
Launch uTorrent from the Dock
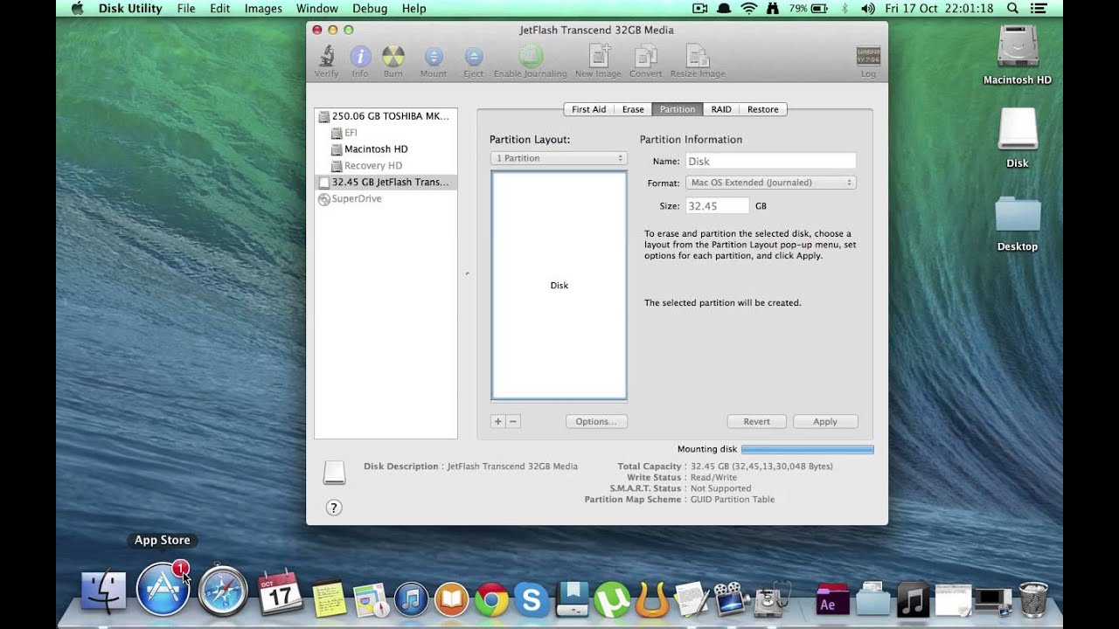(x=611, y=599)
